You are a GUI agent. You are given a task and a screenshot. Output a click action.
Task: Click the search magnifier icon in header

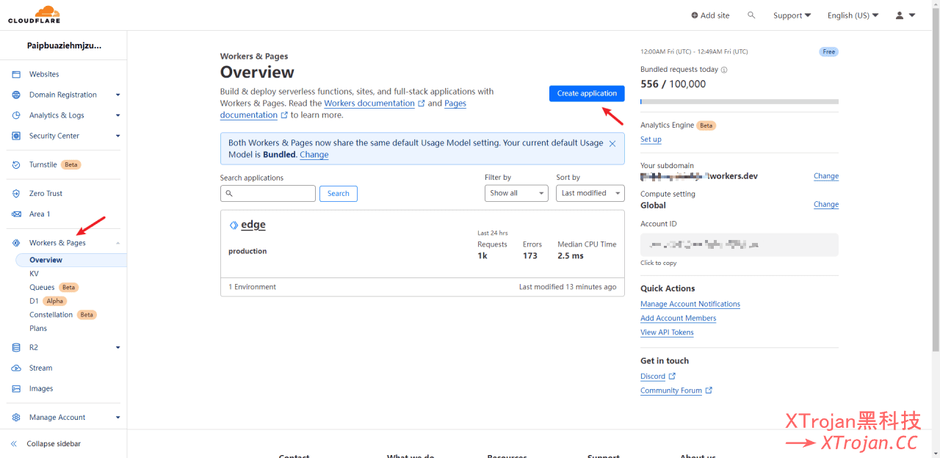(x=751, y=15)
